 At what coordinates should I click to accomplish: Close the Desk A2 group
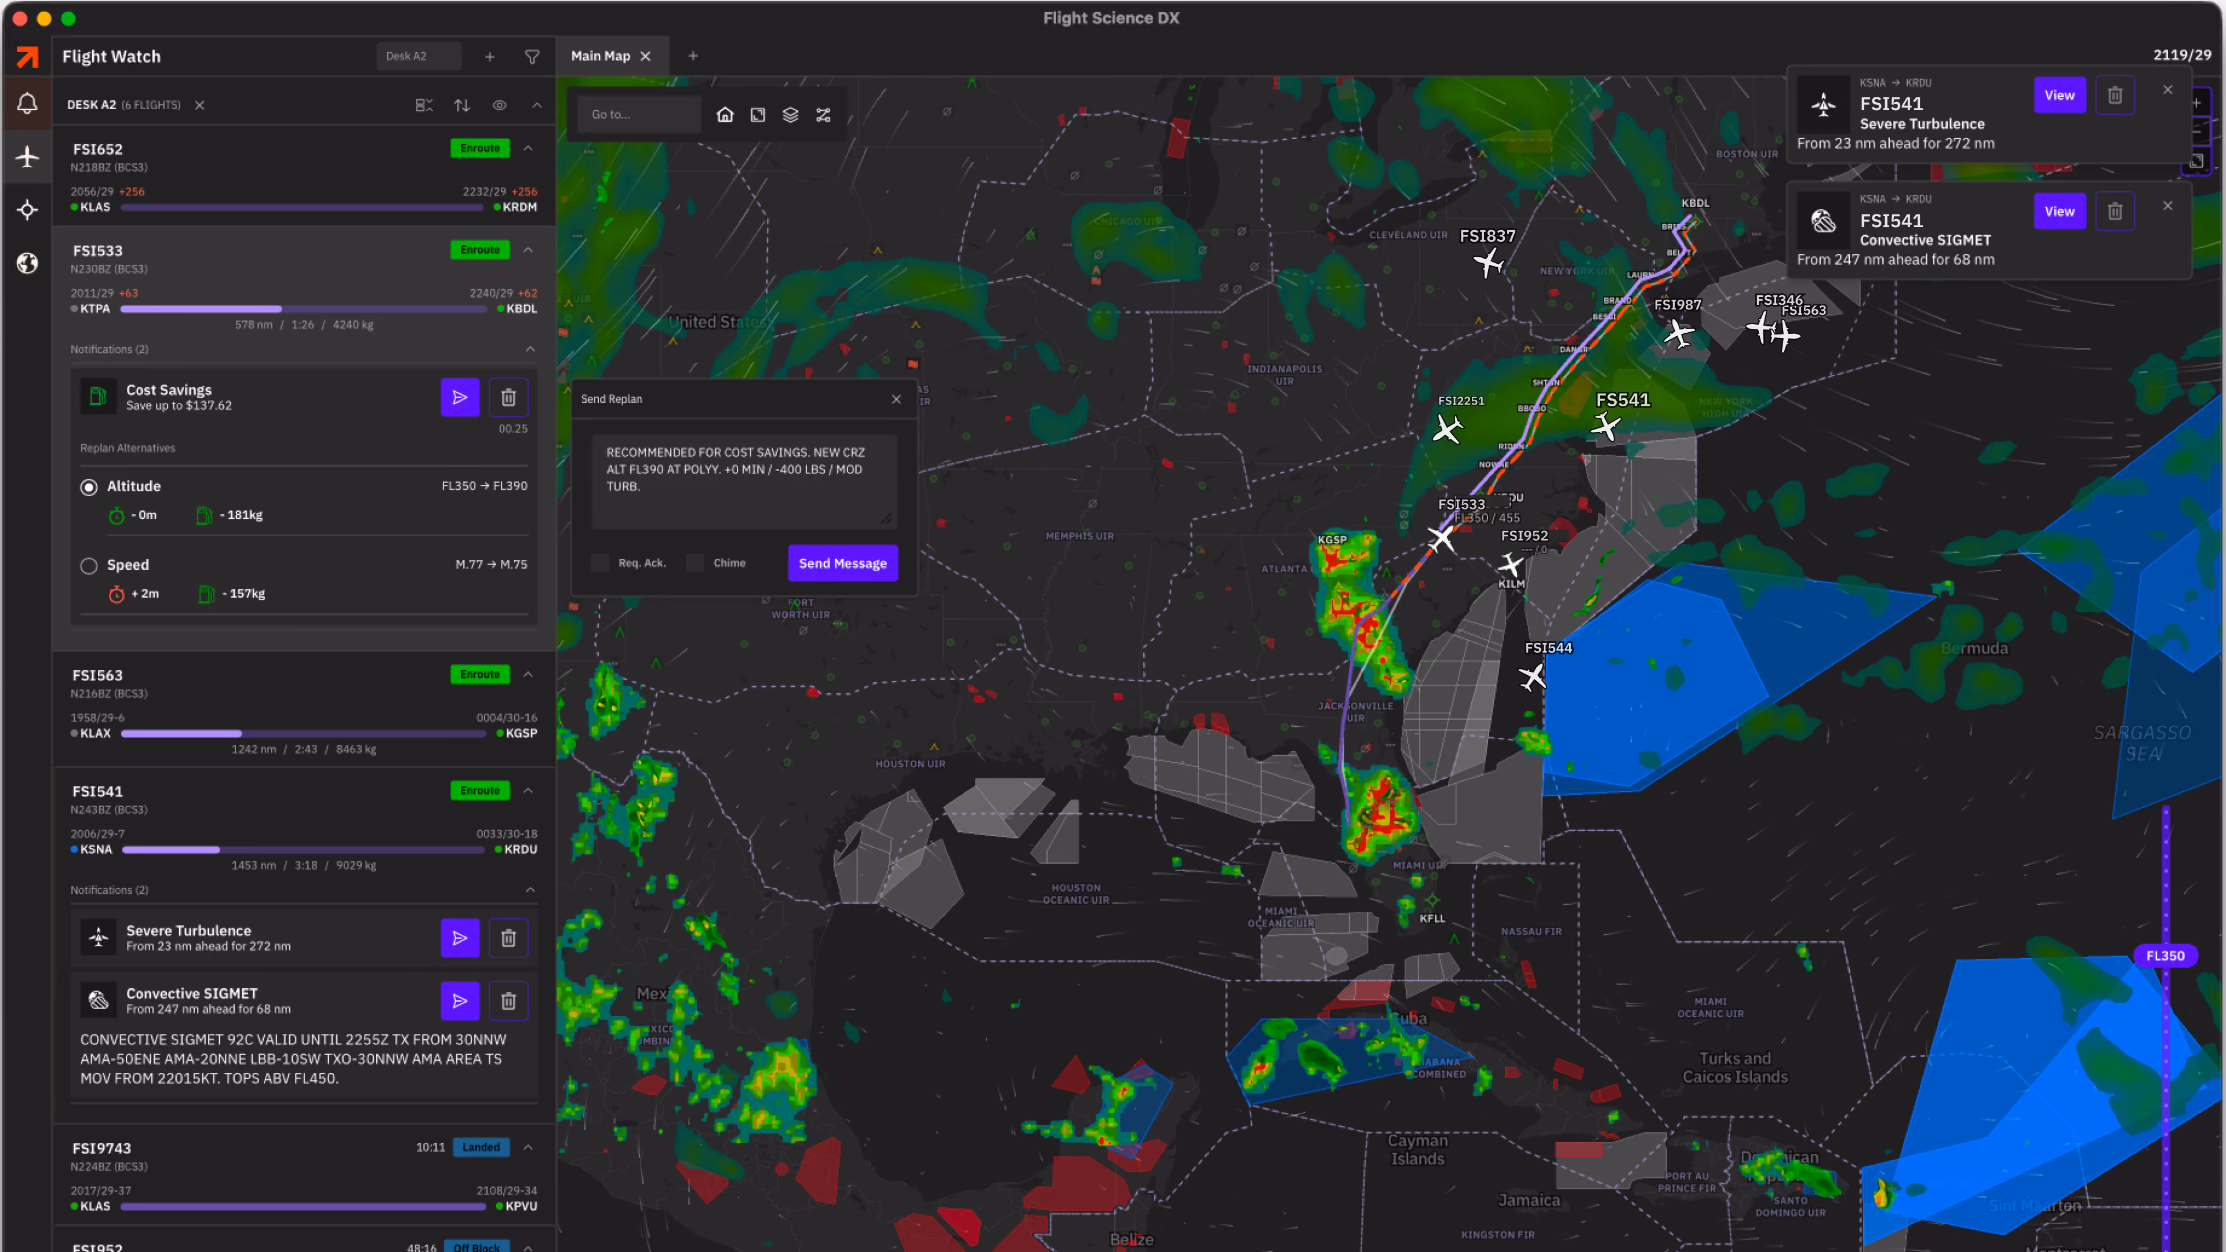coord(199,105)
